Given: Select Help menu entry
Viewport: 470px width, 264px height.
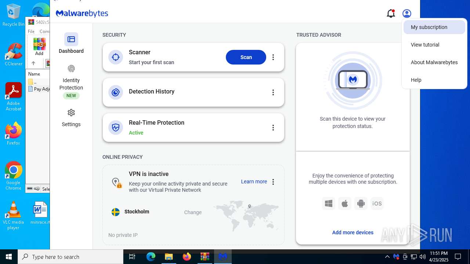Looking at the screenshot, I should (x=434, y=80).
